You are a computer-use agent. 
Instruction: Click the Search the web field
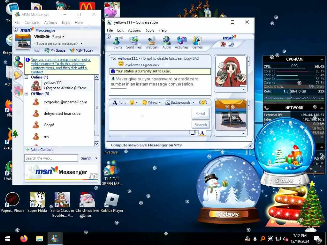tap(51, 158)
